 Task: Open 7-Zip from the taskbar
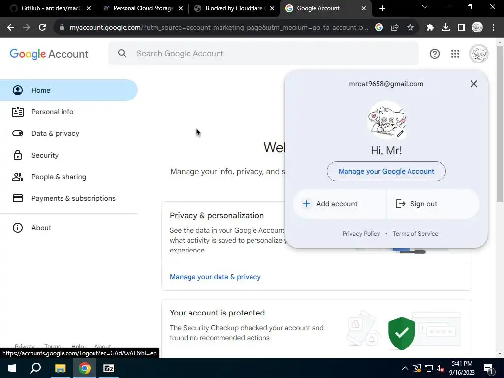pos(109,368)
